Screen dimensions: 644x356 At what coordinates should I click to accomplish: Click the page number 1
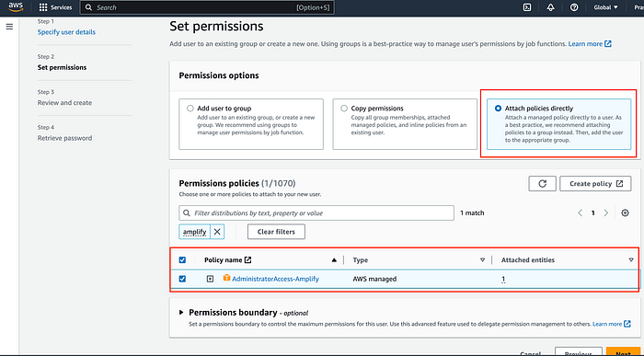(x=592, y=212)
